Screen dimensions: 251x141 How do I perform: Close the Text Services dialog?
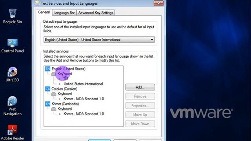[x=158, y=3]
